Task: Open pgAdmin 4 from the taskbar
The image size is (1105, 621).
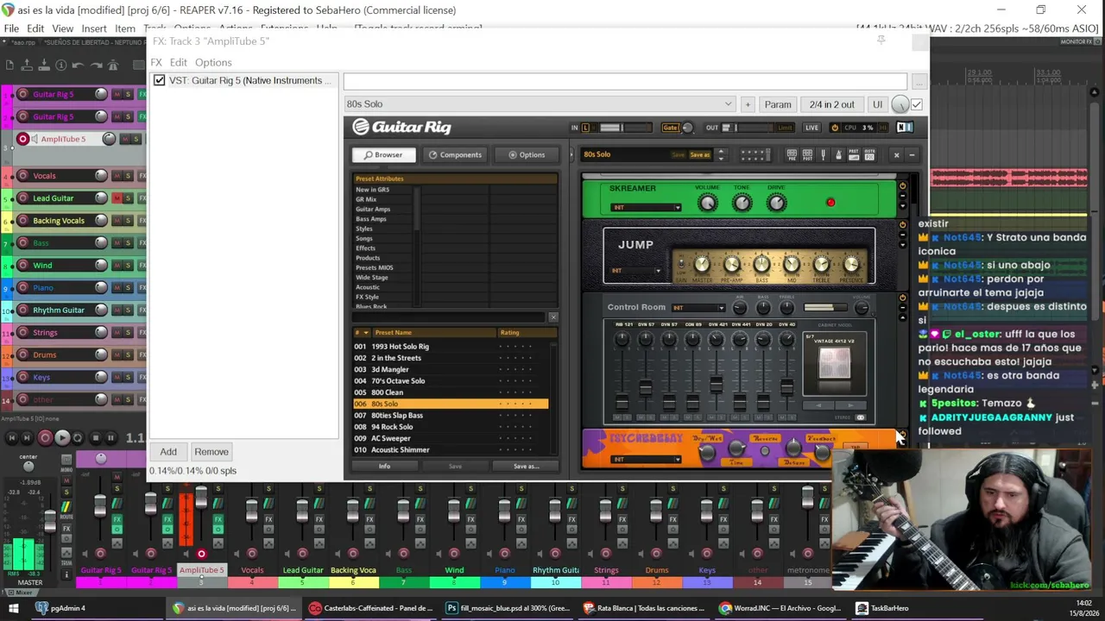Action: pyautogui.click(x=60, y=608)
